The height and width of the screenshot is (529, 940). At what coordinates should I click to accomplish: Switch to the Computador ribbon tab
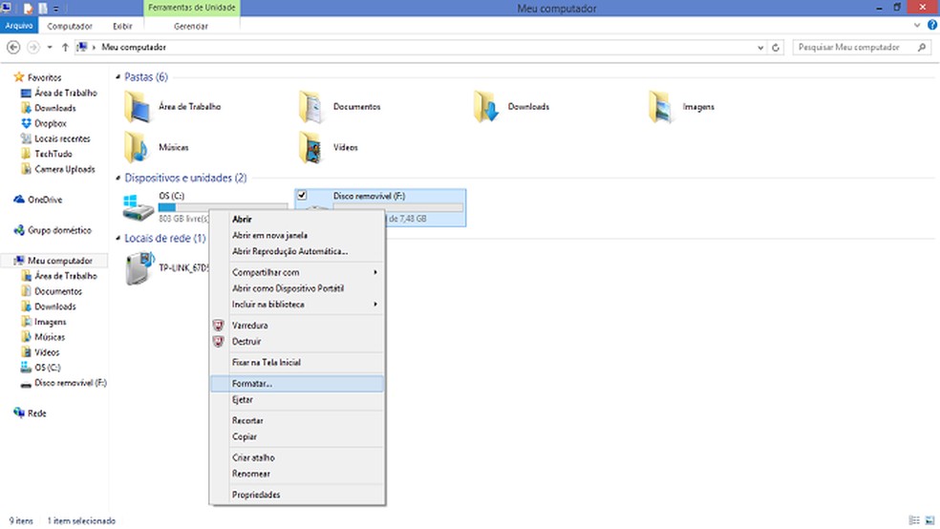coord(70,26)
